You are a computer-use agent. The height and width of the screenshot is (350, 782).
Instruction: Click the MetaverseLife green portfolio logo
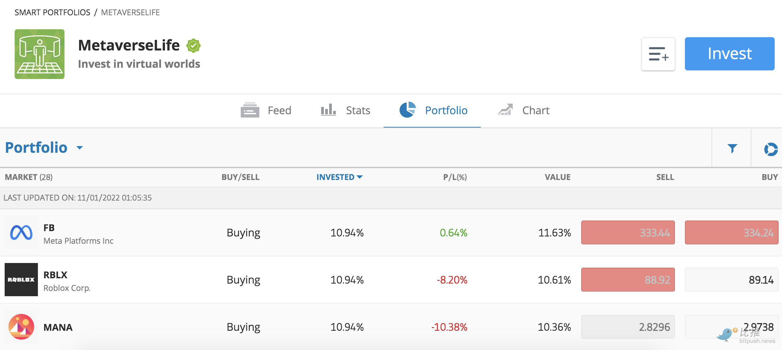pyautogui.click(x=40, y=54)
